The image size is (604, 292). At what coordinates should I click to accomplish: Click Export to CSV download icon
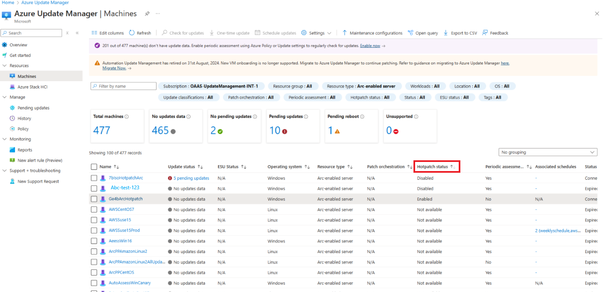tap(446, 33)
